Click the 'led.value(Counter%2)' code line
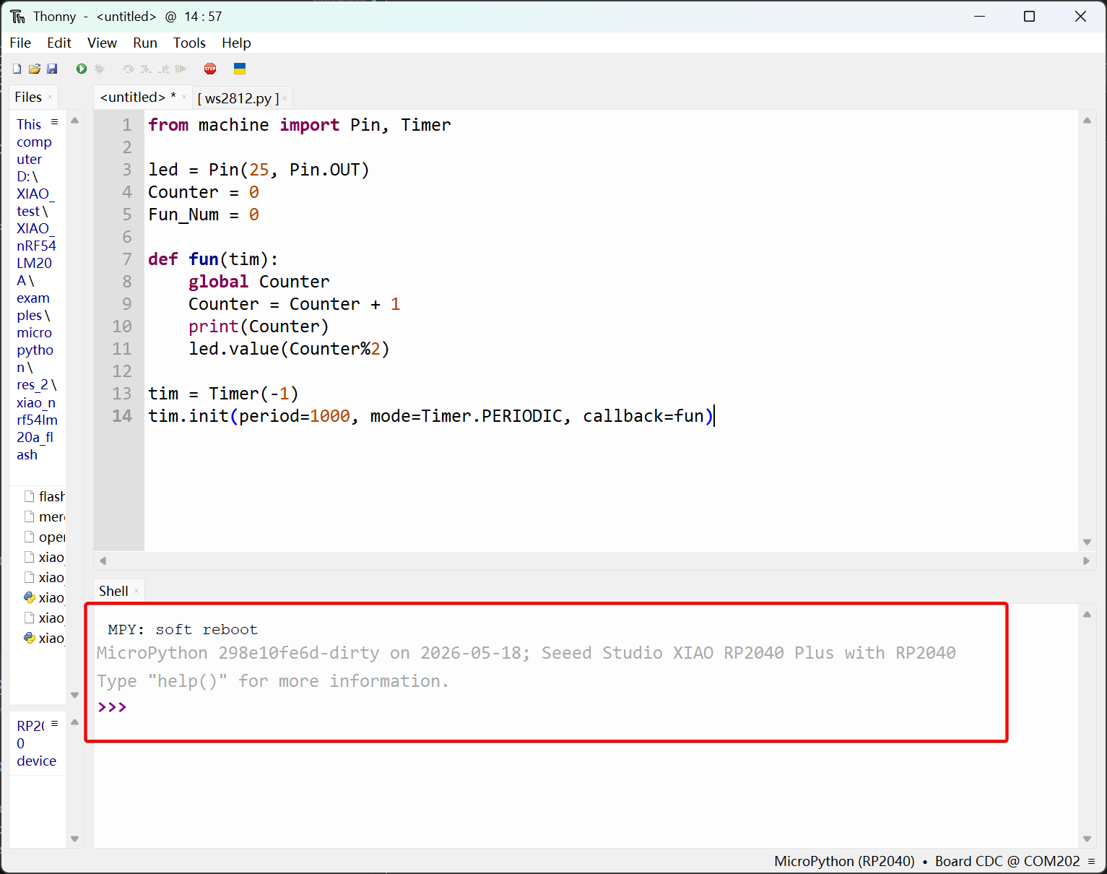This screenshot has width=1107, height=874. click(x=289, y=349)
